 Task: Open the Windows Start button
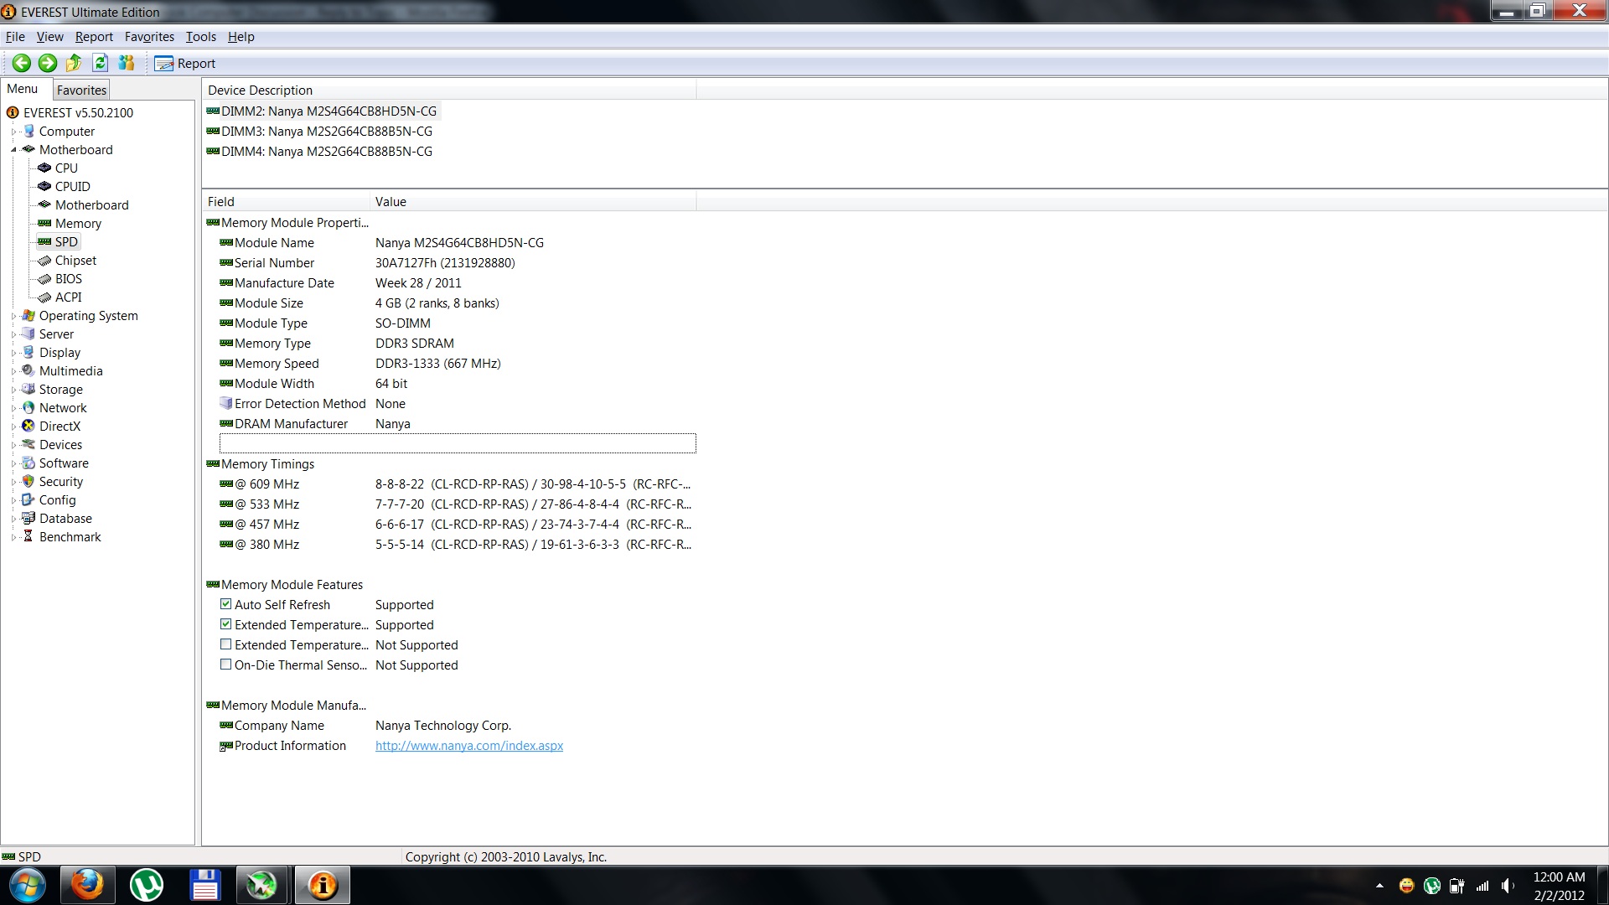click(x=27, y=885)
